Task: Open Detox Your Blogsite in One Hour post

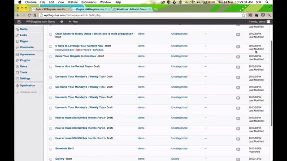Action: (76, 56)
